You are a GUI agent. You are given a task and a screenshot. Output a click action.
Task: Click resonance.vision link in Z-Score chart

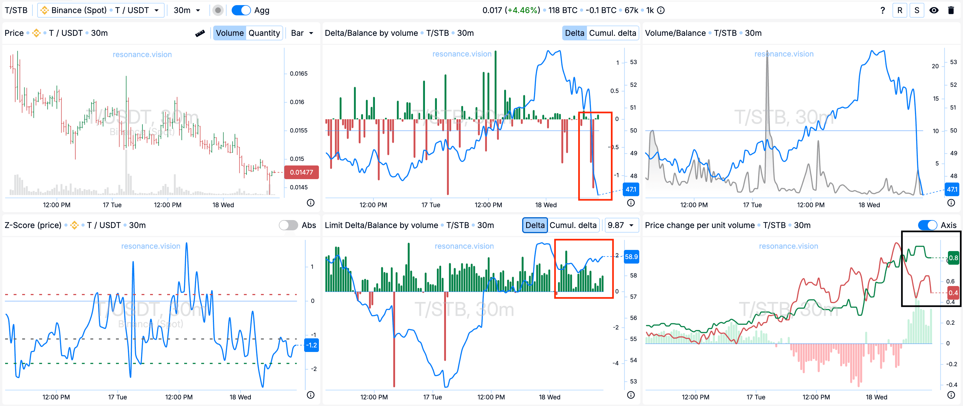[151, 246]
